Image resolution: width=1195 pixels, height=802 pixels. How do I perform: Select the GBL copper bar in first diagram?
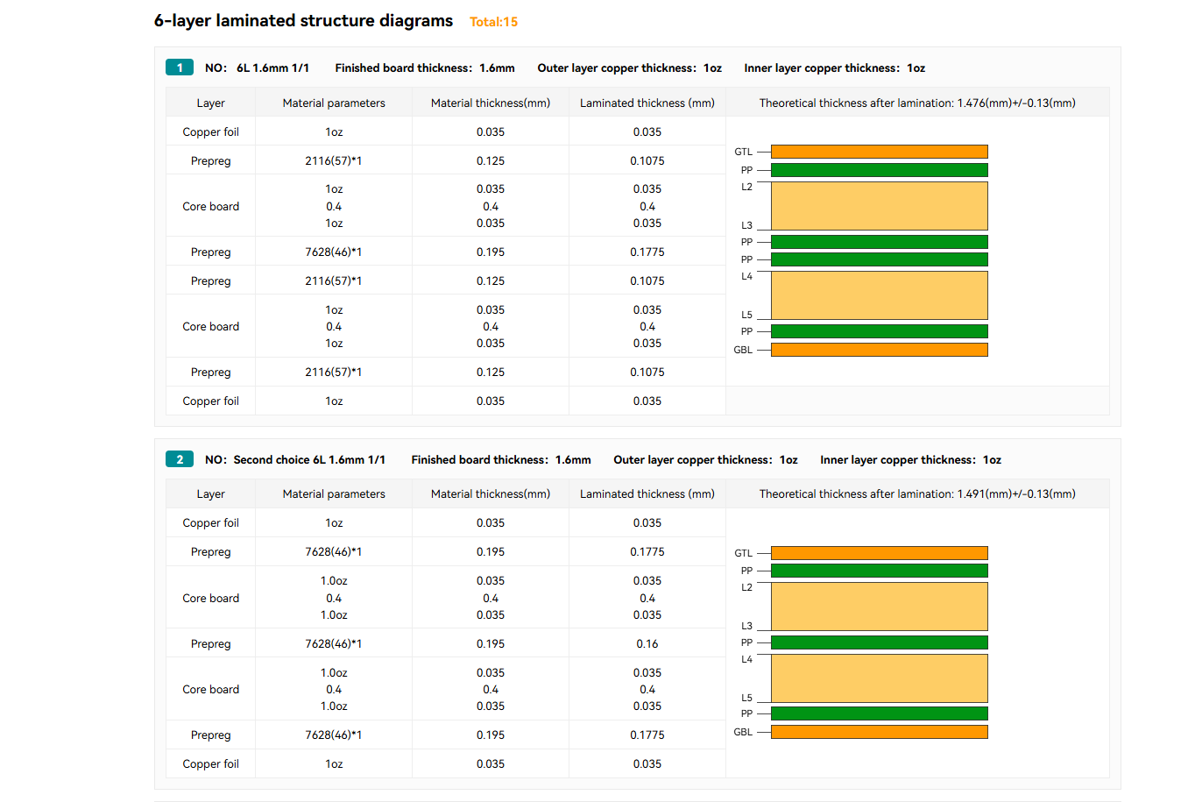(x=879, y=350)
